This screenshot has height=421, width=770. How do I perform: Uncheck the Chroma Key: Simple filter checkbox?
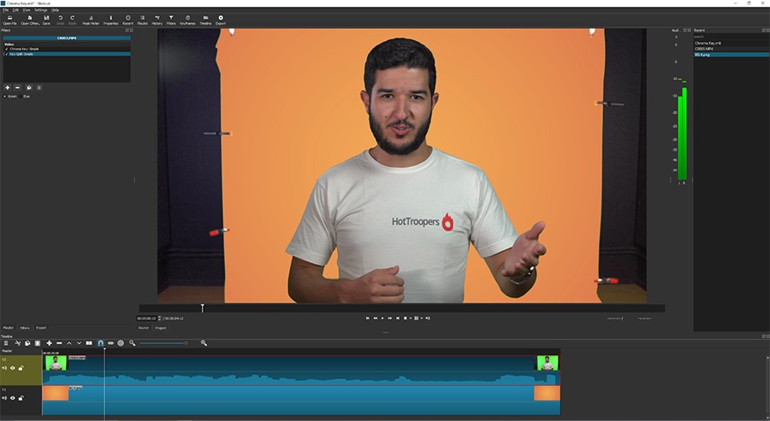pyautogui.click(x=5, y=49)
